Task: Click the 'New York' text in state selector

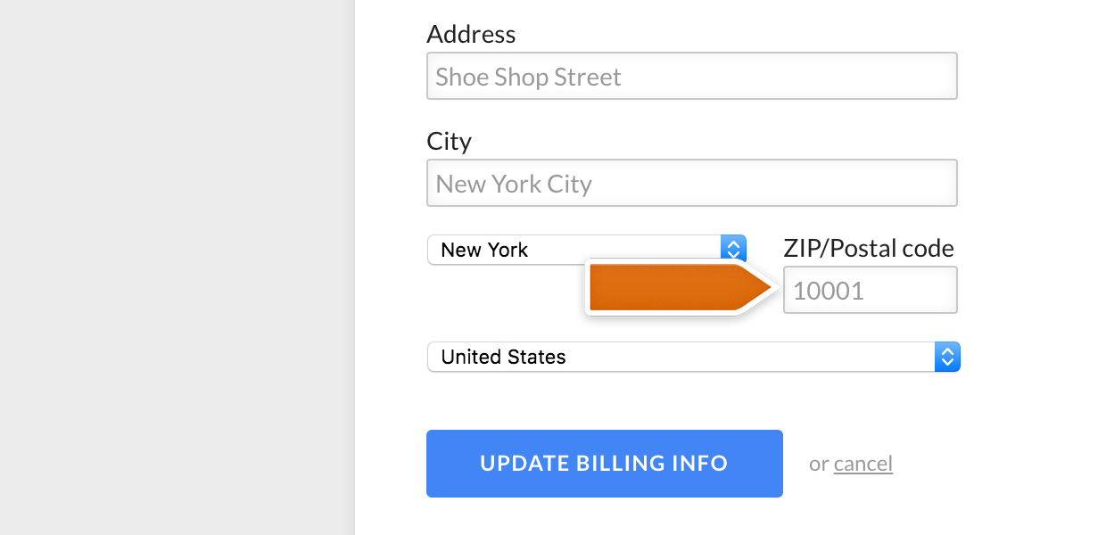Action: point(484,250)
